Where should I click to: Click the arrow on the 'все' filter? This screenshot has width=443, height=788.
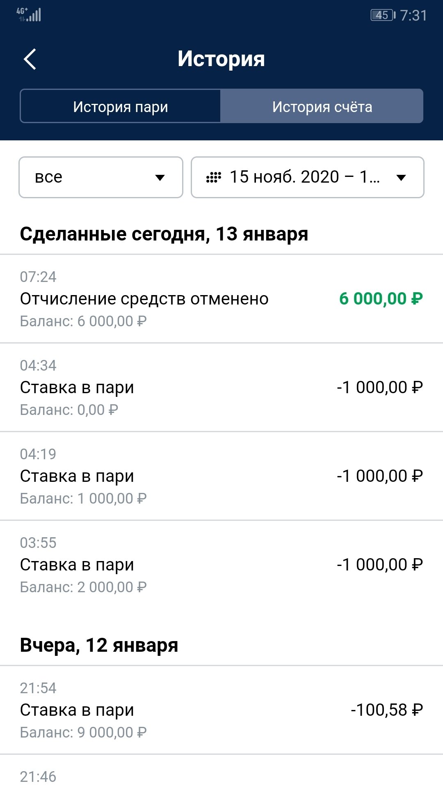coord(160,178)
